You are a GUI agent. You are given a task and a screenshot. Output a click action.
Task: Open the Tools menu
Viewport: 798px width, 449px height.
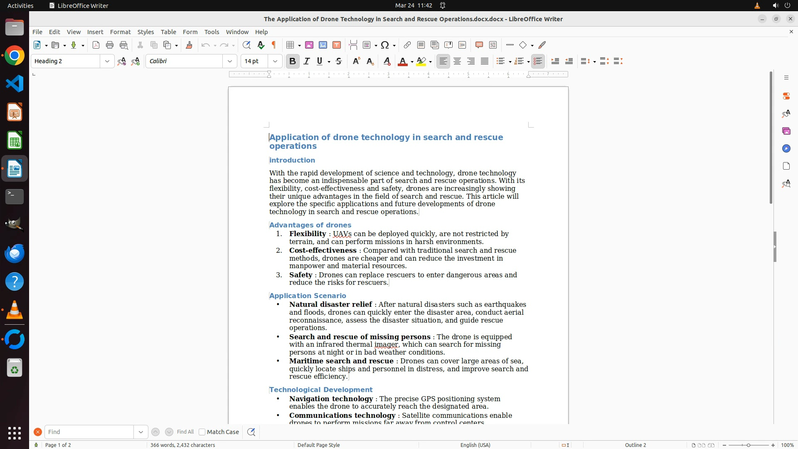point(212,32)
